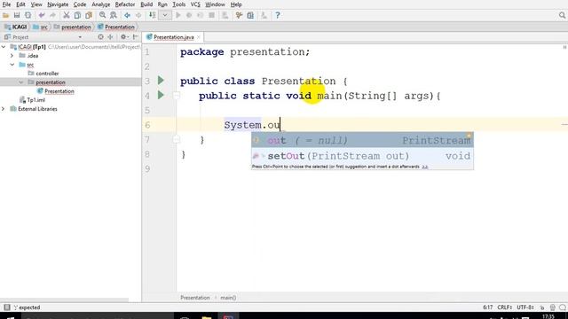Viewport: 568px width, 319px height.
Task: Select the Presentation.java editor tab
Action: pos(174,37)
